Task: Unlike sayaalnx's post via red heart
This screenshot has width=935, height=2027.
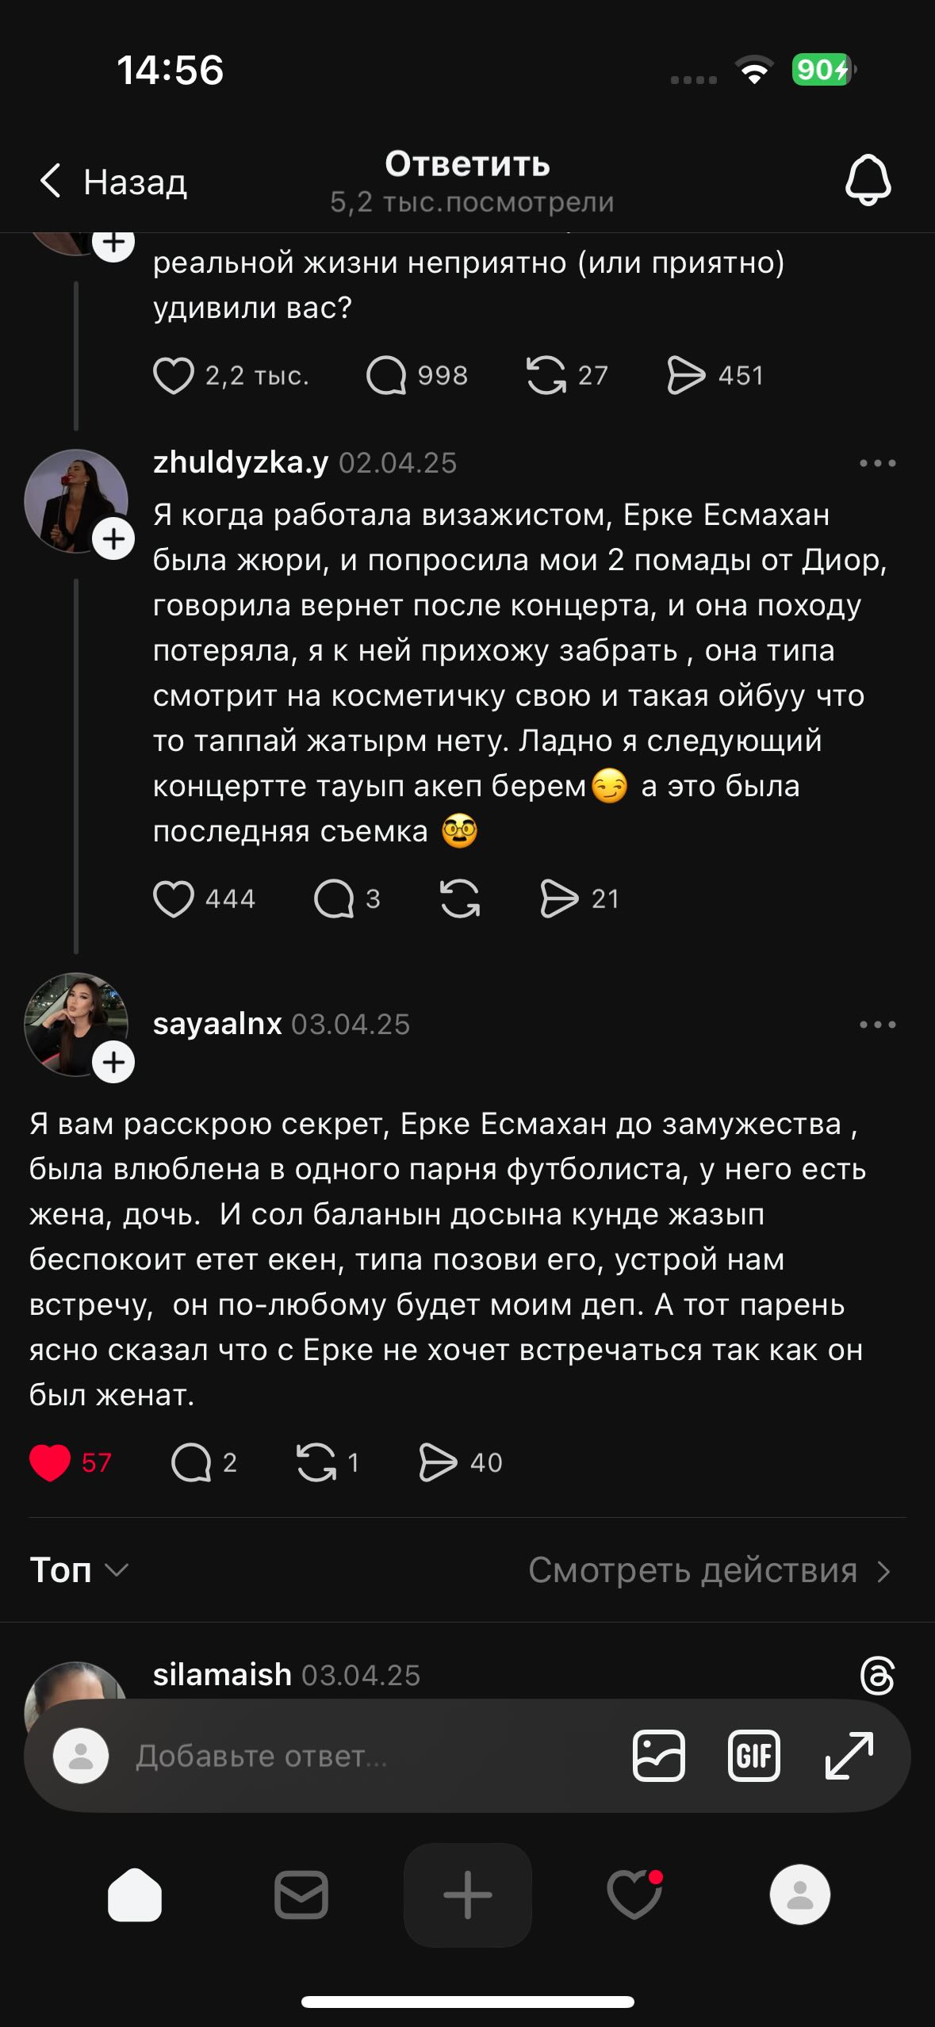Action: point(50,1462)
